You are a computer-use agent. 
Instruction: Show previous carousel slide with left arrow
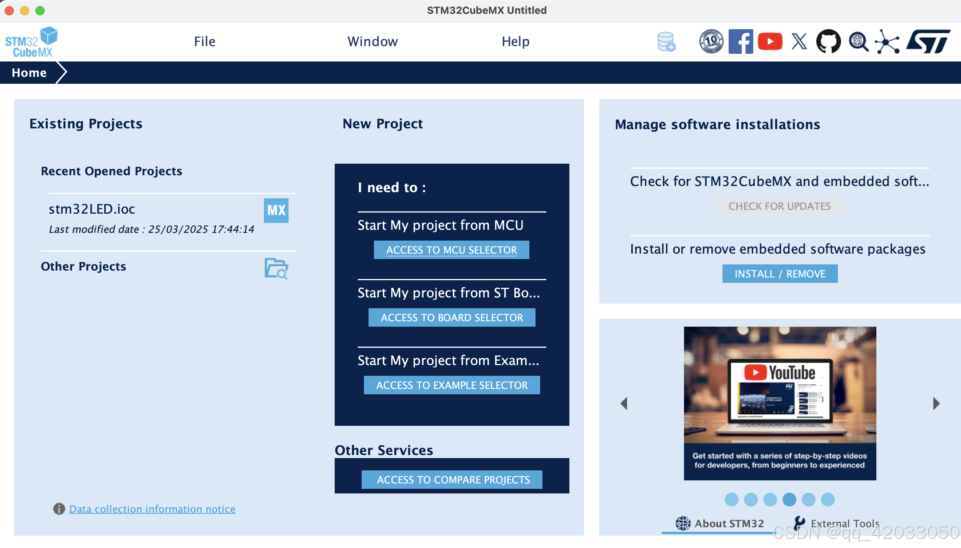[624, 404]
